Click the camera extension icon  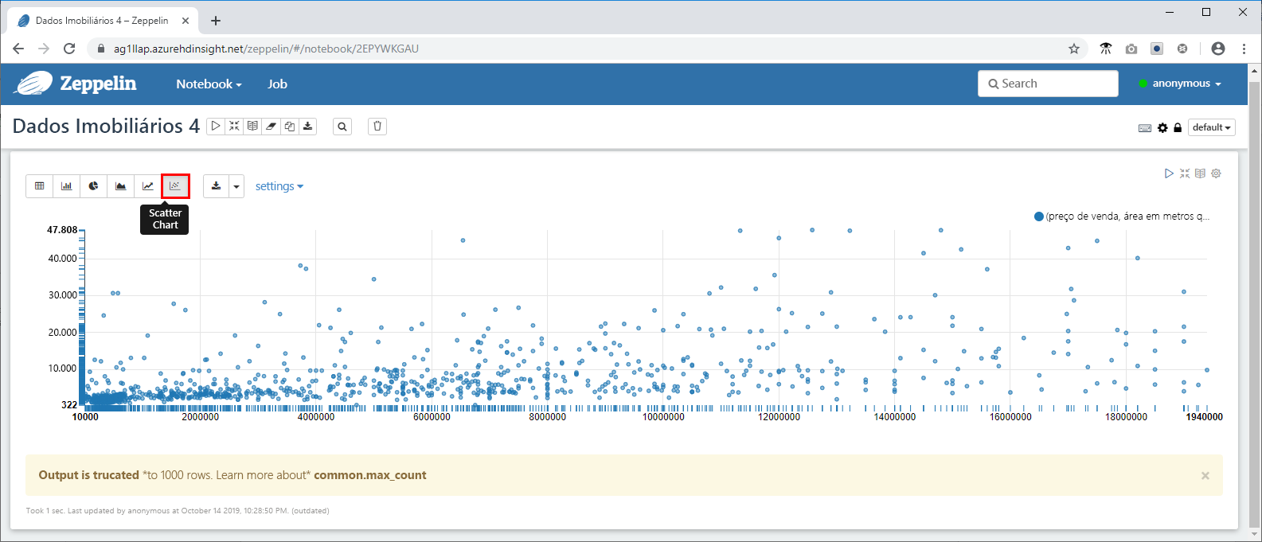[x=1131, y=49]
